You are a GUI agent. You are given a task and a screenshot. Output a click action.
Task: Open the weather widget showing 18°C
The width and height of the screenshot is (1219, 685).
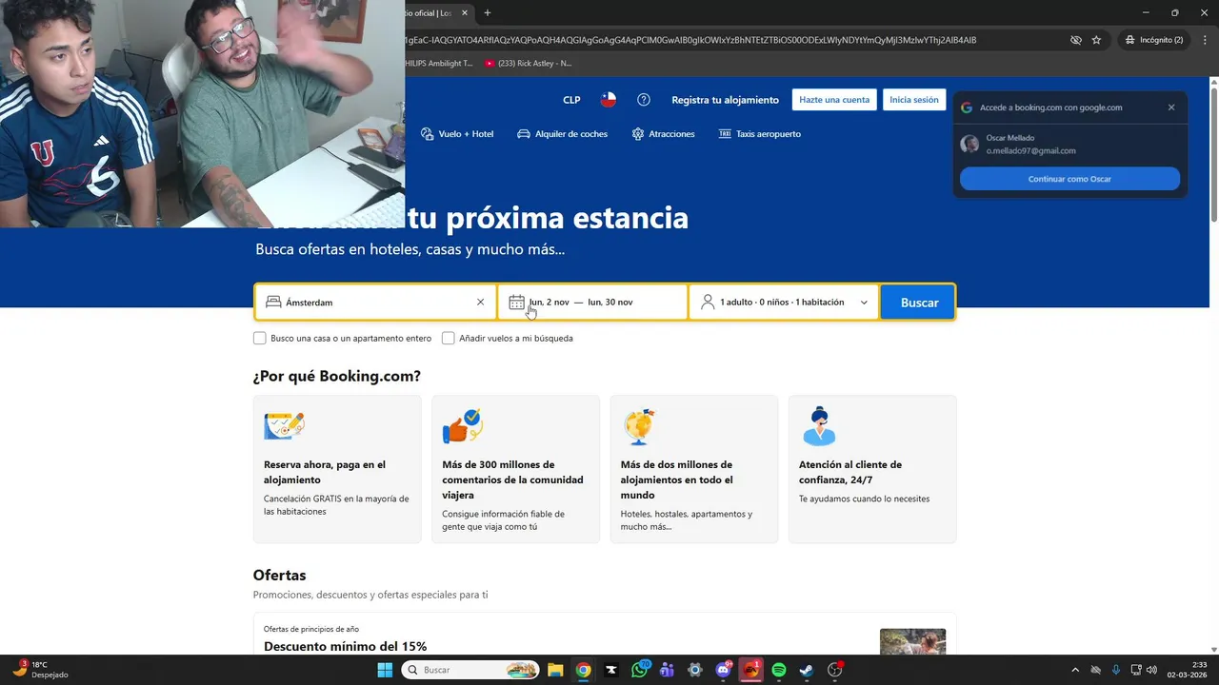pos(40,670)
